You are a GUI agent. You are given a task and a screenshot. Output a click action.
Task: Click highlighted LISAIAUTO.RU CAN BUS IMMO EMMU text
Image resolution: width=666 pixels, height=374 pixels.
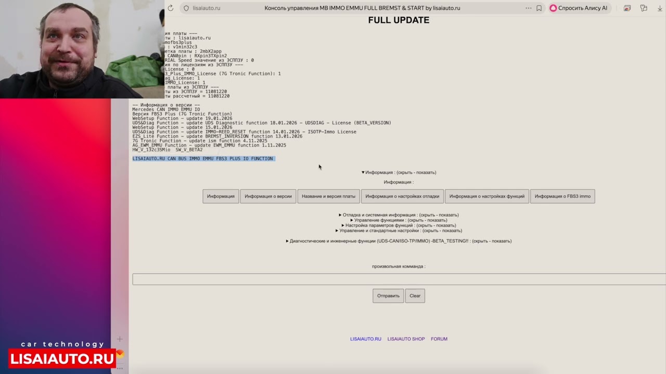(202, 159)
